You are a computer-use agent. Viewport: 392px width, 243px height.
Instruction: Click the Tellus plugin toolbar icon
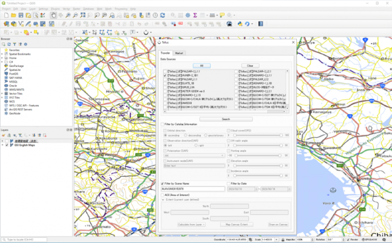tap(146, 33)
